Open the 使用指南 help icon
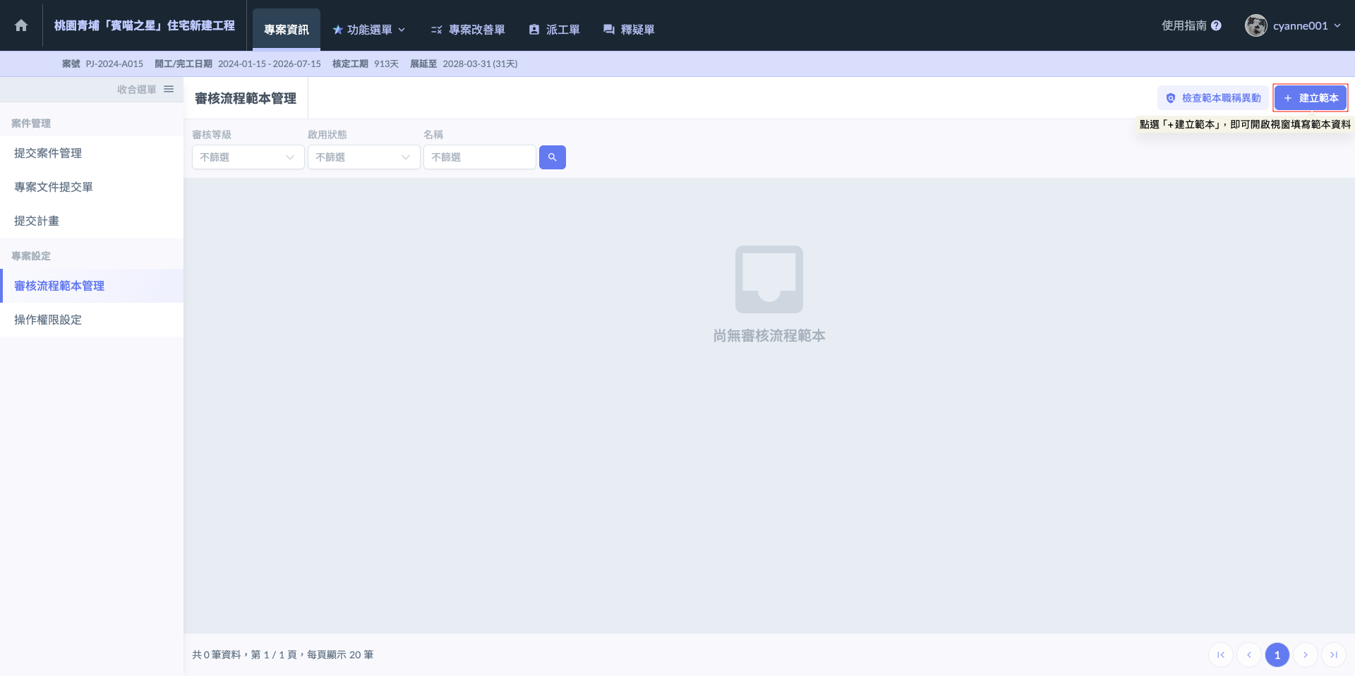This screenshot has height=676, width=1355. (x=1216, y=25)
